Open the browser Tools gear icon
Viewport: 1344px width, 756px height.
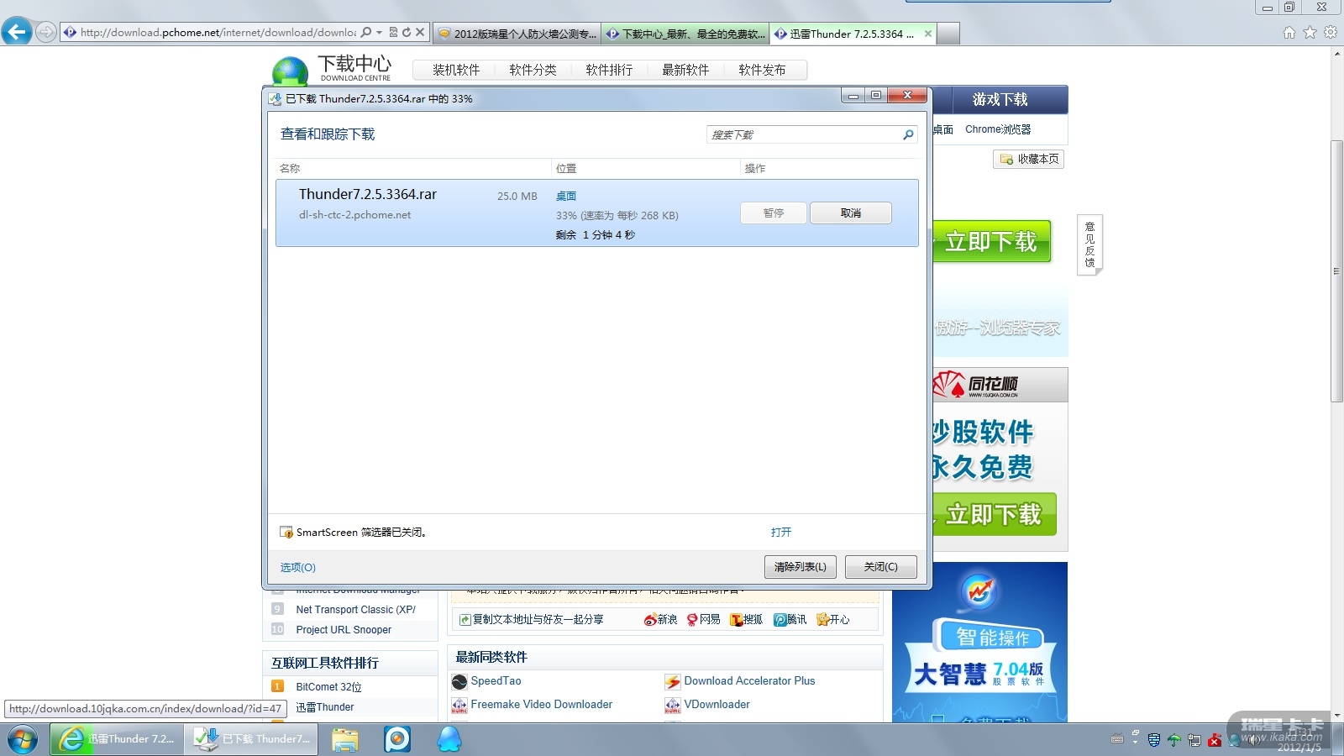pyautogui.click(x=1331, y=33)
